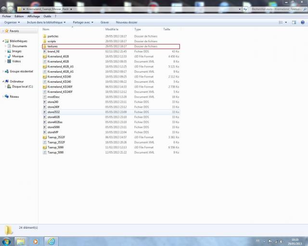This screenshot has height=246, width=308.
Task: Open the Fichier menu
Action: 6,16
